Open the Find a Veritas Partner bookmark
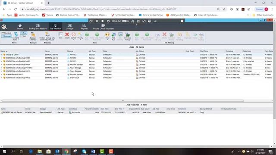Image resolution: width=276 pixels, height=155 pixels. click(151, 15)
